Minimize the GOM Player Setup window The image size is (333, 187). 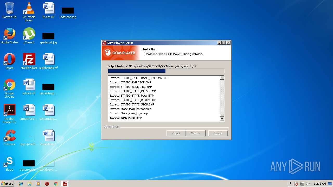pos(219,43)
